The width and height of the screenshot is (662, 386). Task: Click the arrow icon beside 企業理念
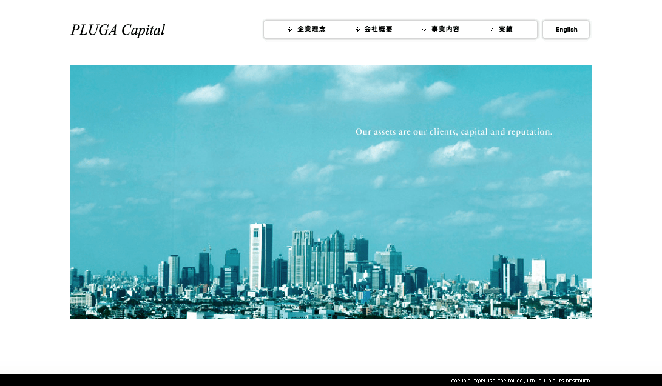pos(290,29)
